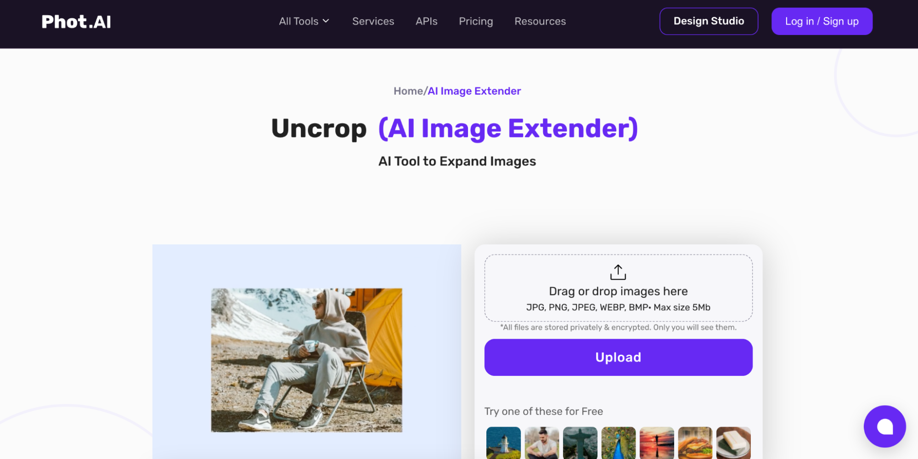Click the purple Upload button

[618, 357]
